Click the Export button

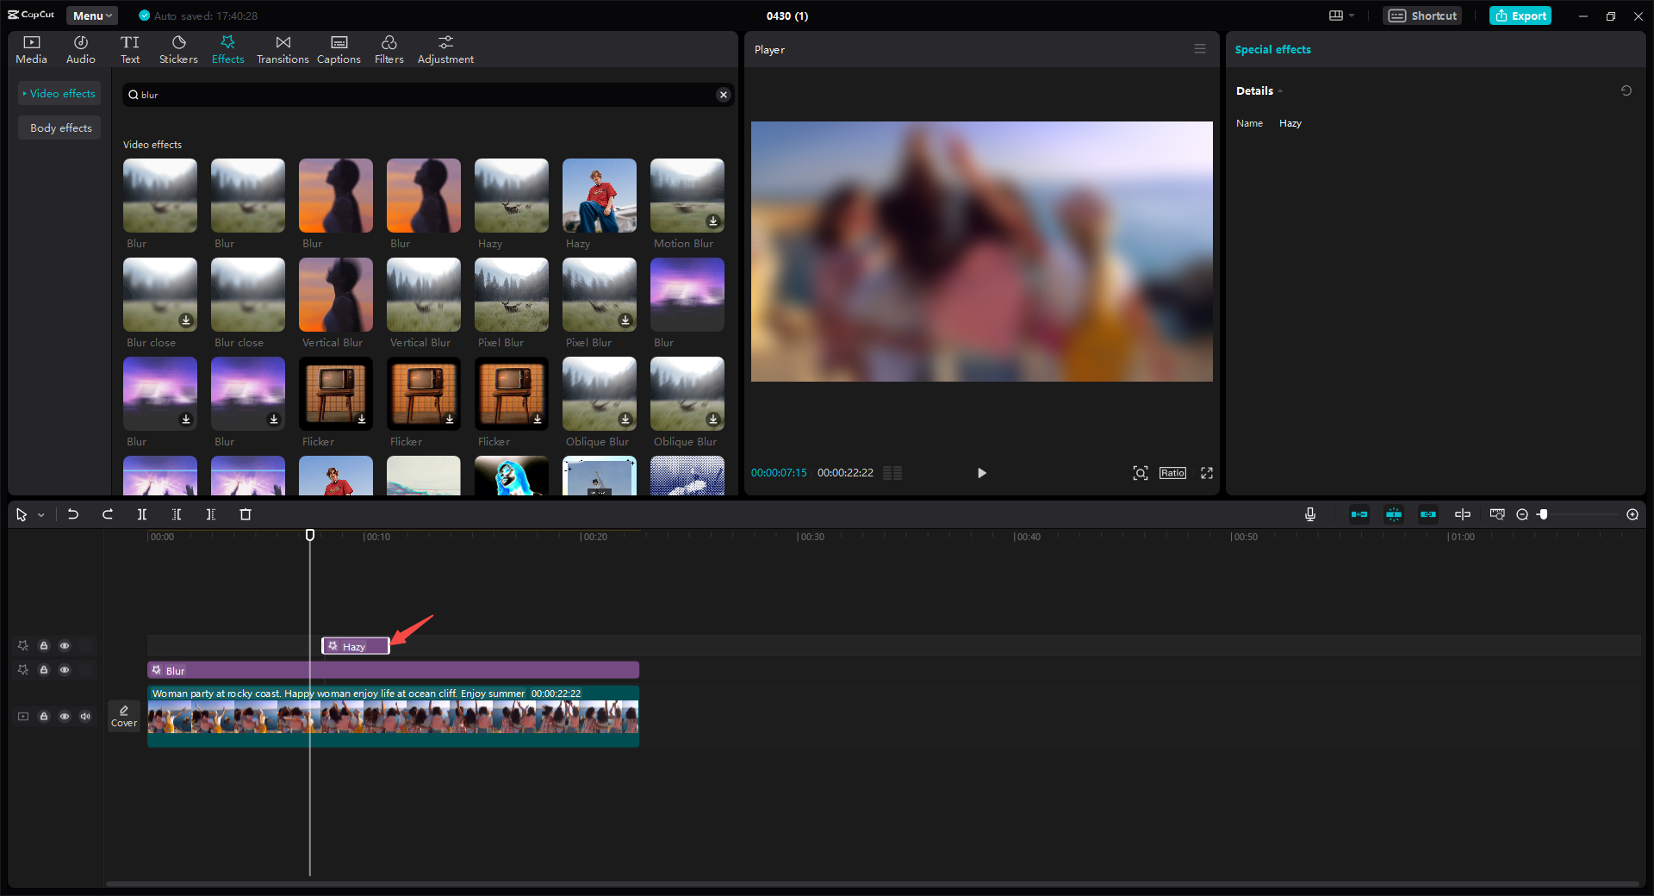tap(1520, 16)
